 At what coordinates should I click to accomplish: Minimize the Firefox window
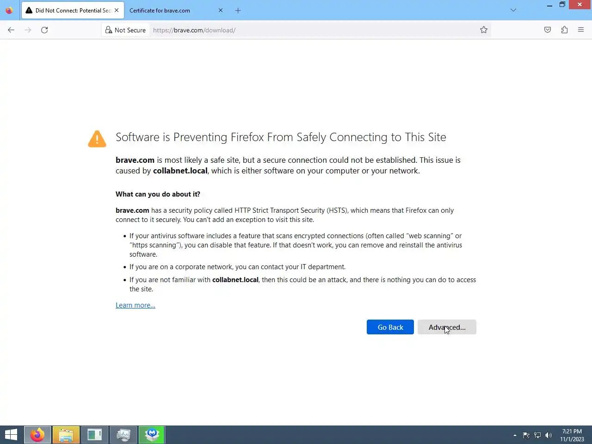[549, 5]
